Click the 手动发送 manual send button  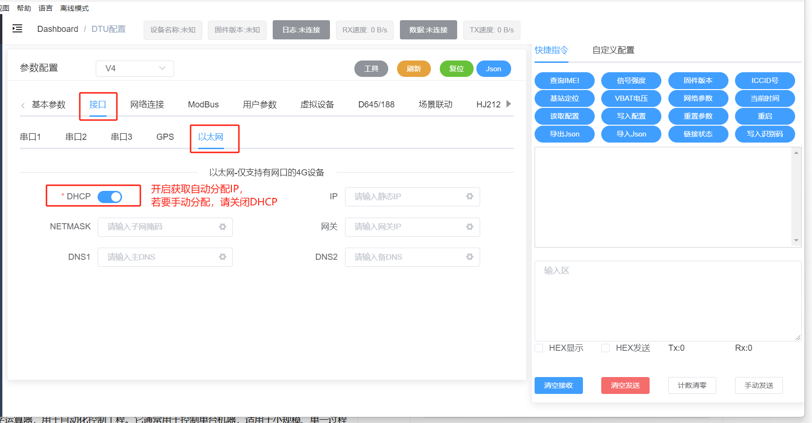click(x=758, y=385)
